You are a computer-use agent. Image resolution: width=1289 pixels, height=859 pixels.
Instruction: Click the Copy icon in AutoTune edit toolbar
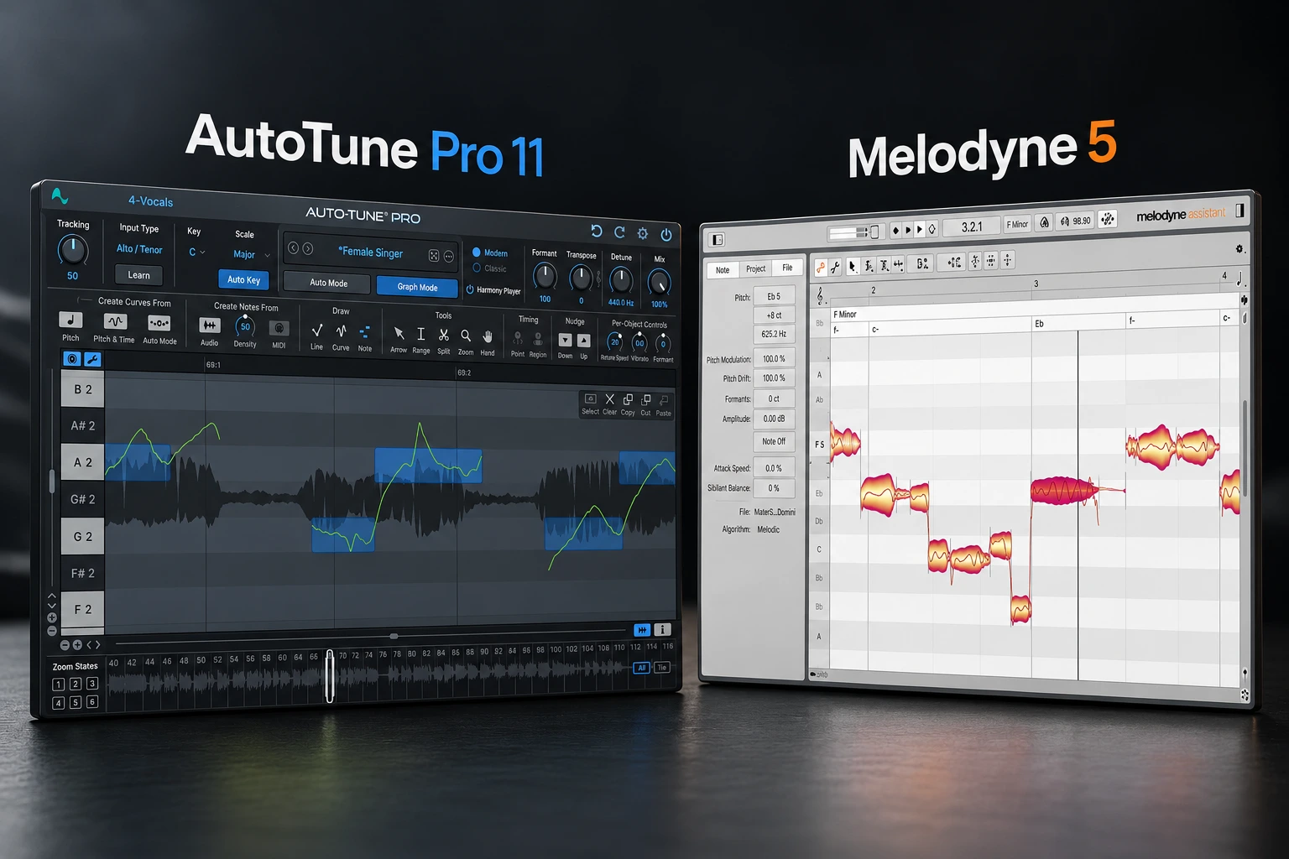pyautogui.click(x=628, y=399)
